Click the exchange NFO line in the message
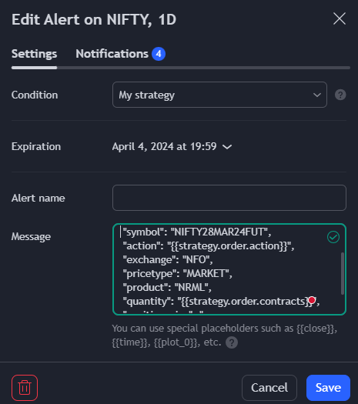 point(168,260)
